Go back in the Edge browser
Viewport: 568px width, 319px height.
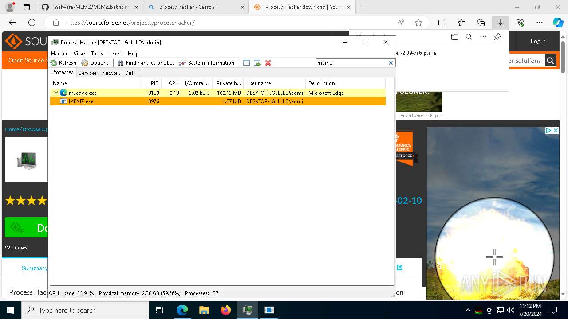point(12,23)
